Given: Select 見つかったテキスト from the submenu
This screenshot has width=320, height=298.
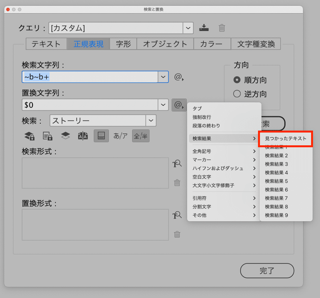Looking at the screenshot, I should 286,138.
